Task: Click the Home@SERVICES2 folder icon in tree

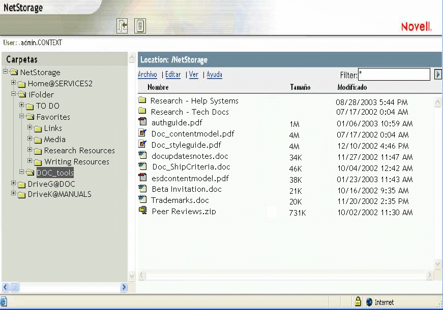Action: pos(22,84)
